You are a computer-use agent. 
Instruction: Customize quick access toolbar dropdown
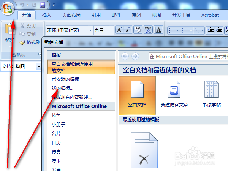click(x=54, y=5)
